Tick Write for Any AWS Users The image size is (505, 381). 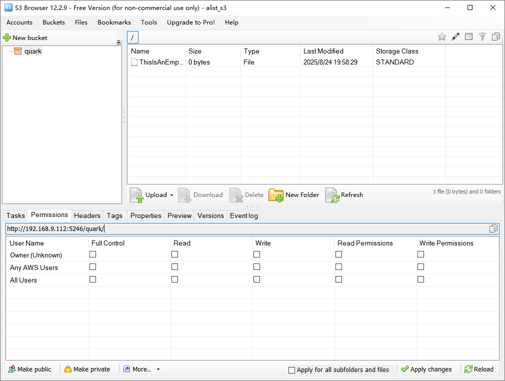[x=256, y=267]
